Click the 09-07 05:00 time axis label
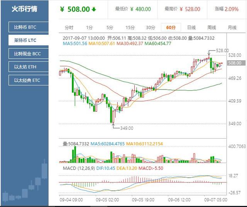 point(216,200)
